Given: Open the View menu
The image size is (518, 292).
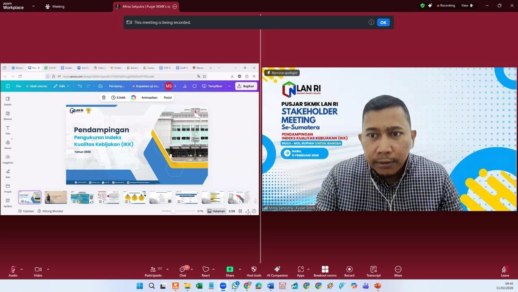Looking at the screenshot, I should click(x=467, y=6).
